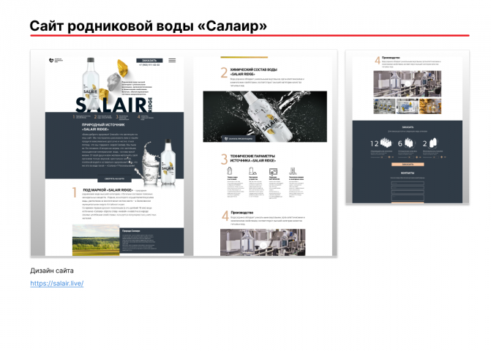491x351 pixels.
Task: Click the large factory photo in right mockup
Action: click(x=407, y=84)
